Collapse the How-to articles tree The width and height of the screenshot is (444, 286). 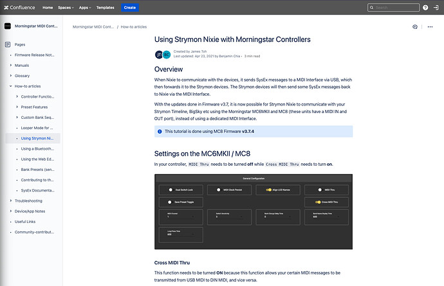tap(11, 86)
